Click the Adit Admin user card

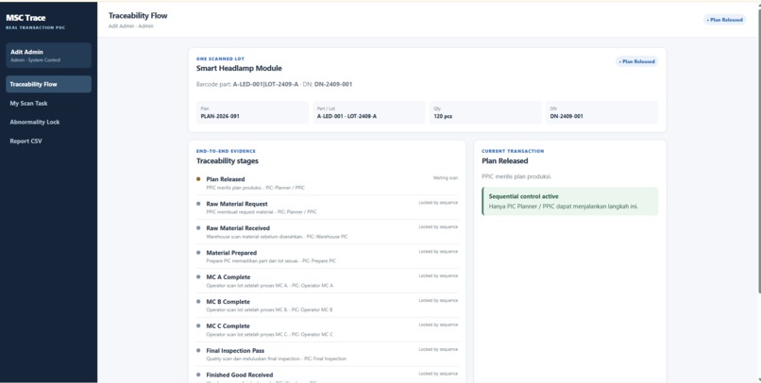[x=48, y=56]
